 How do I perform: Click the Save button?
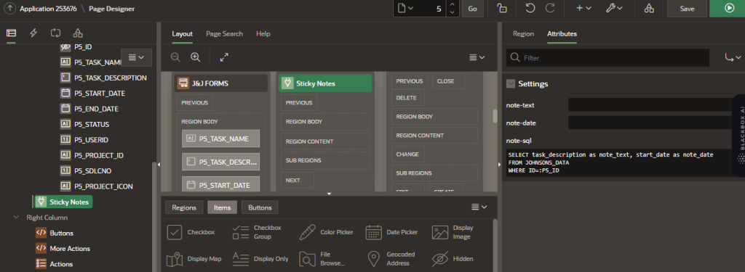(x=687, y=9)
